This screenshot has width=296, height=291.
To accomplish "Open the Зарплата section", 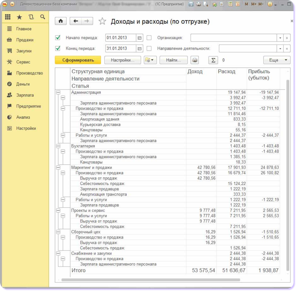I will (x=25, y=95).
